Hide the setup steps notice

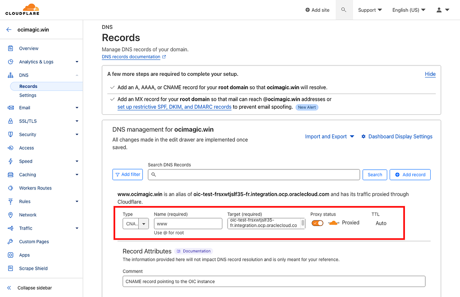point(430,74)
